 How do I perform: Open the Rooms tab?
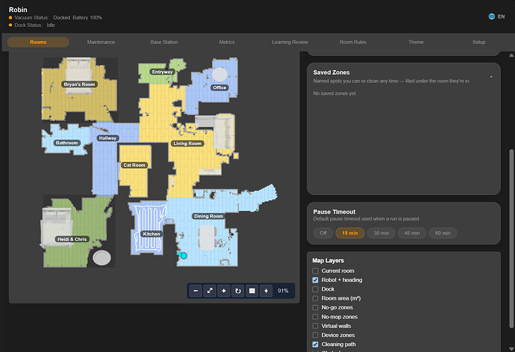pos(38,42)
